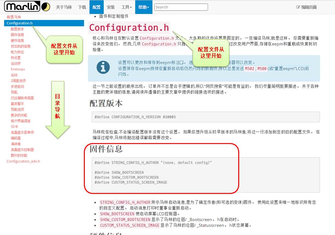Expand the 配置 navigation menu

[x=96, y=7]
